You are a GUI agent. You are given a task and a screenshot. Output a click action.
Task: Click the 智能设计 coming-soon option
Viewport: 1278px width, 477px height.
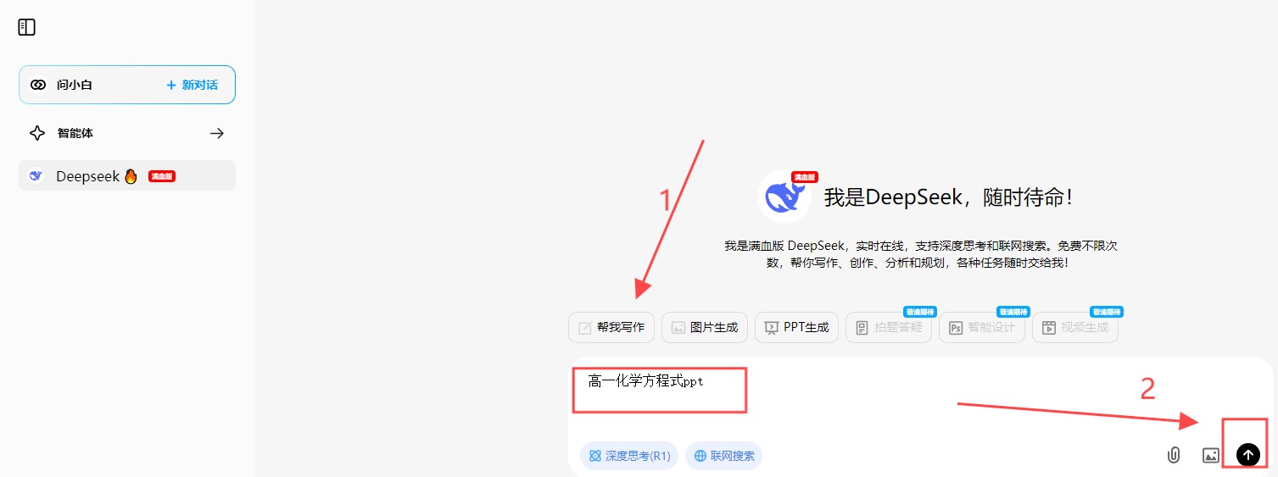pos(982,327)
